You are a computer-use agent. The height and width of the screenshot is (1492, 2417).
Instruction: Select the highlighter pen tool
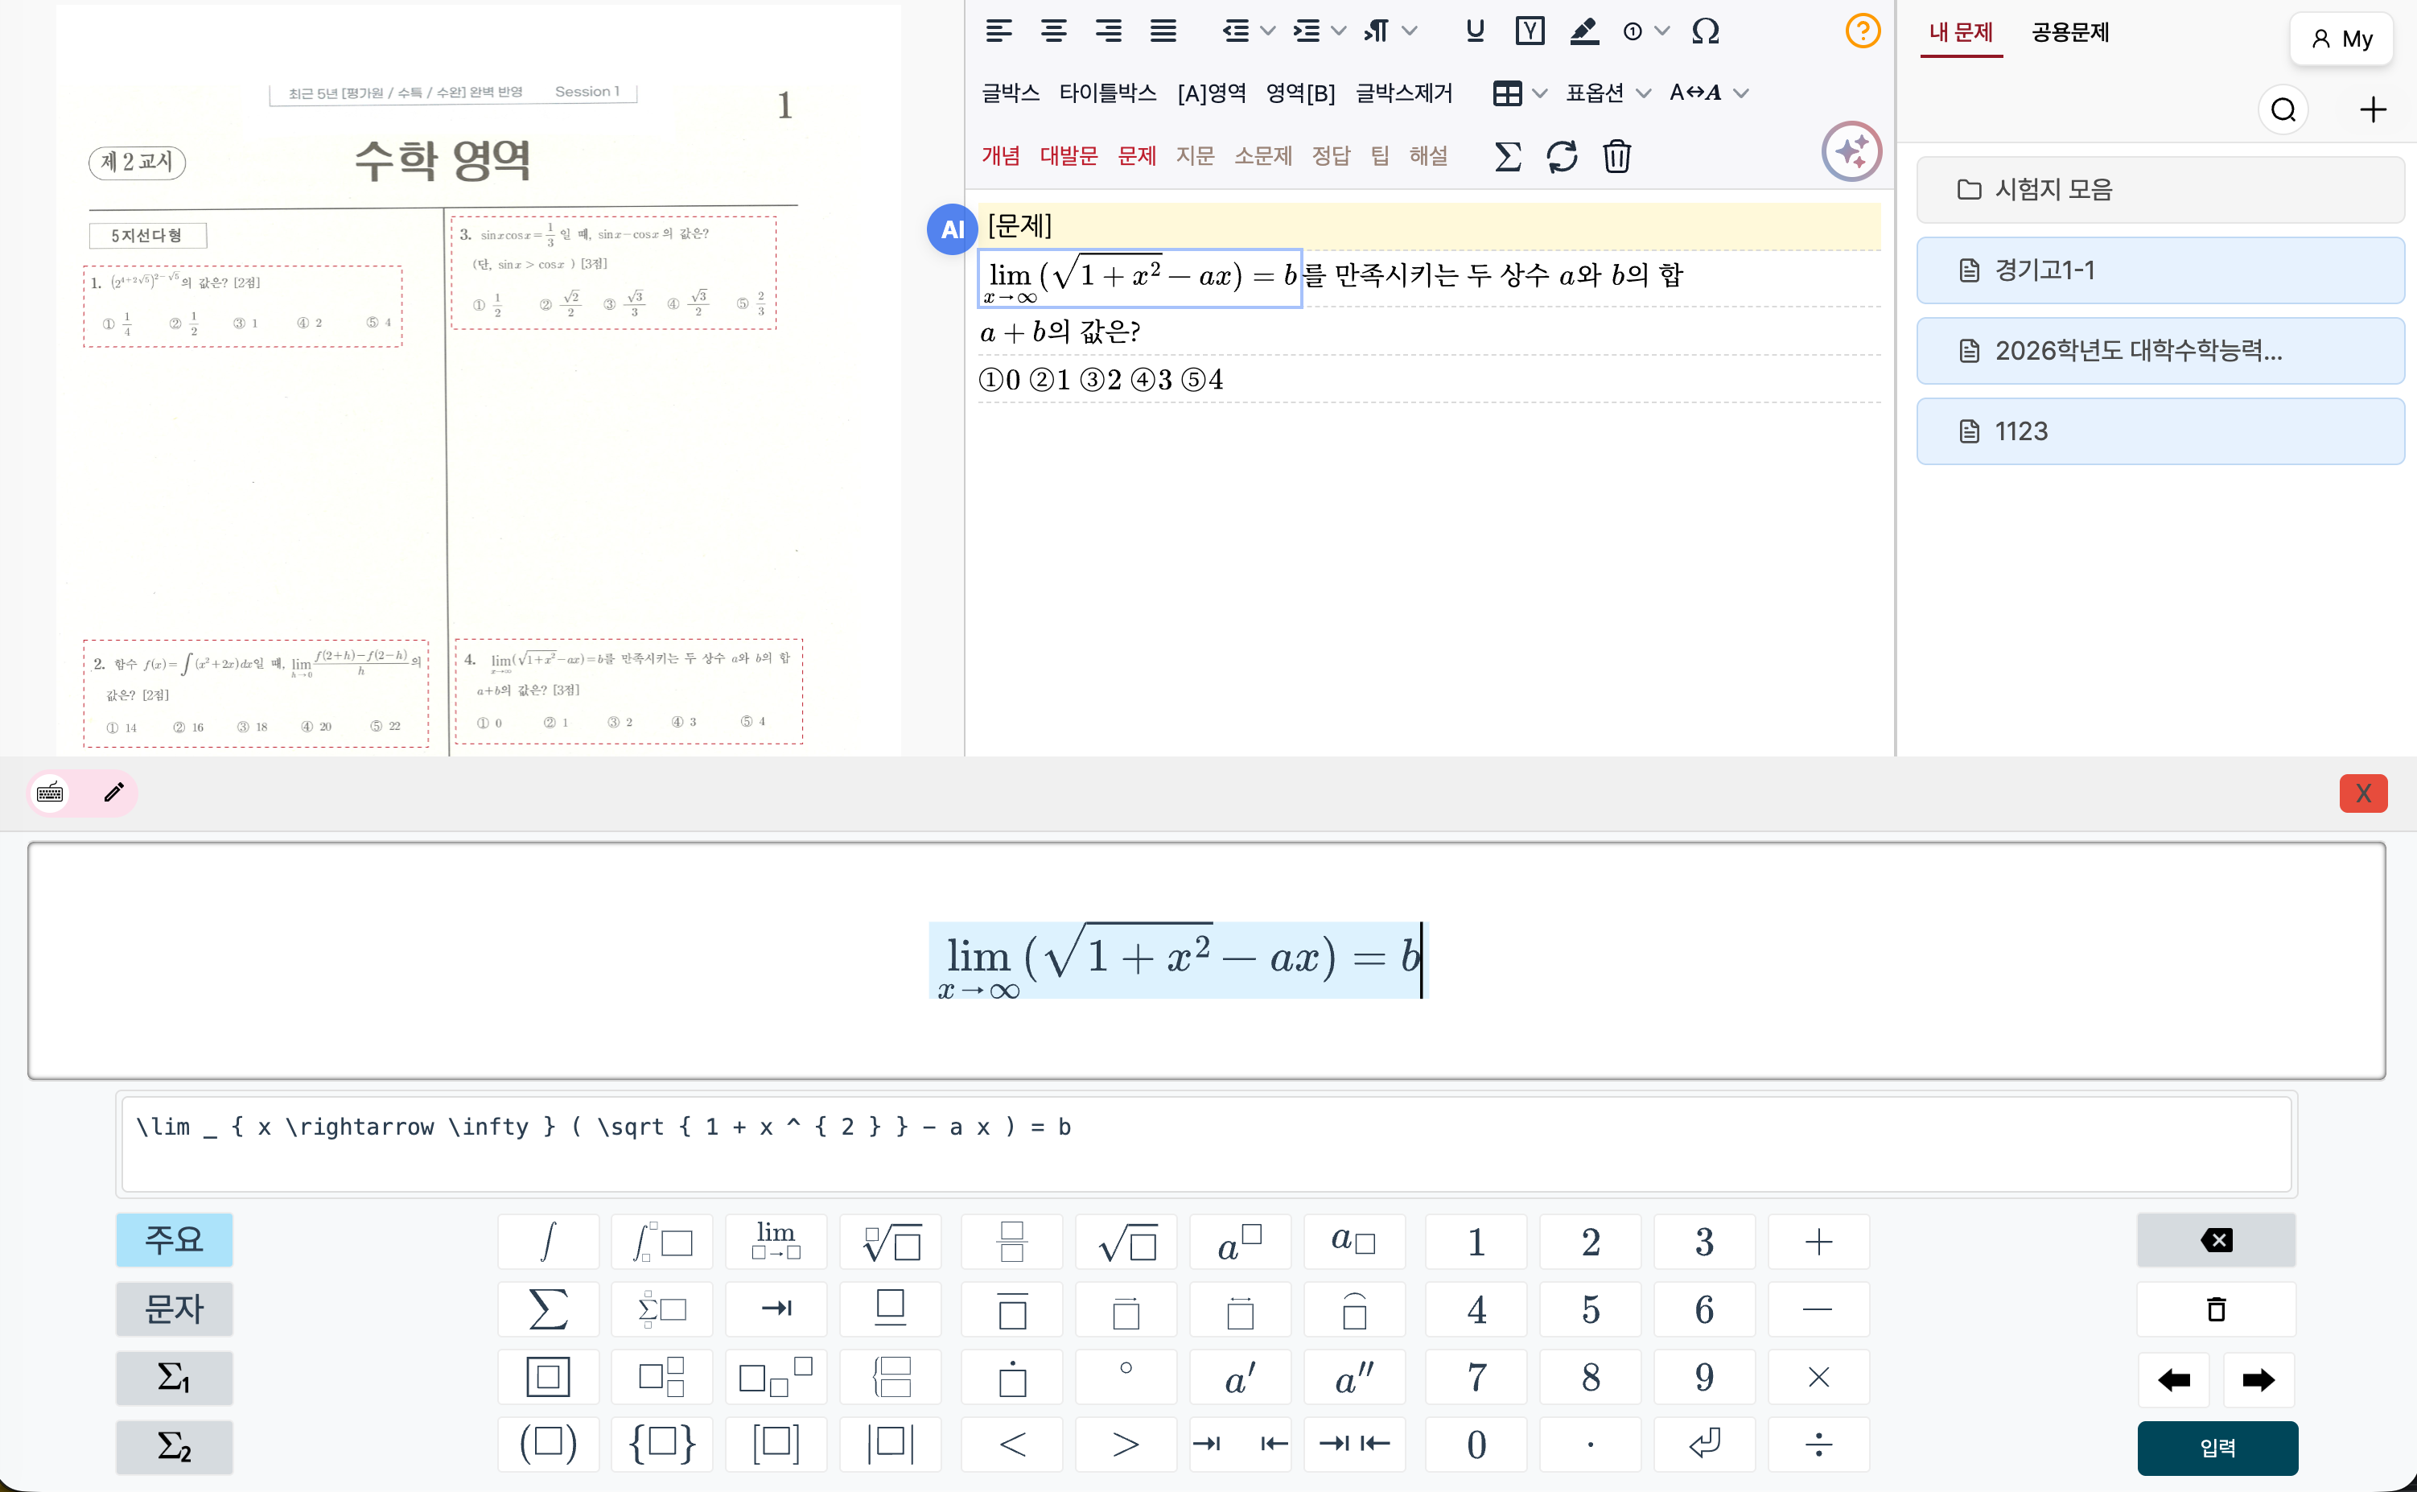(1583, 31)
